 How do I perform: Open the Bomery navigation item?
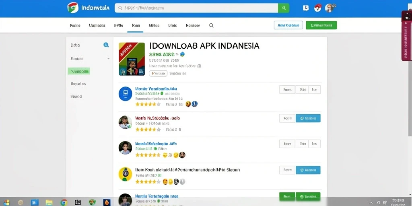(x=193, y=25)
